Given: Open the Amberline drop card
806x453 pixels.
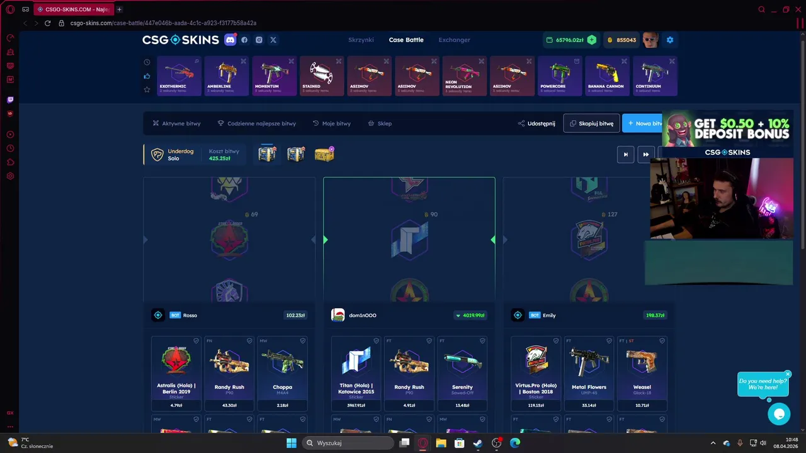Looking at the screenshot, I should pos(227,76).
